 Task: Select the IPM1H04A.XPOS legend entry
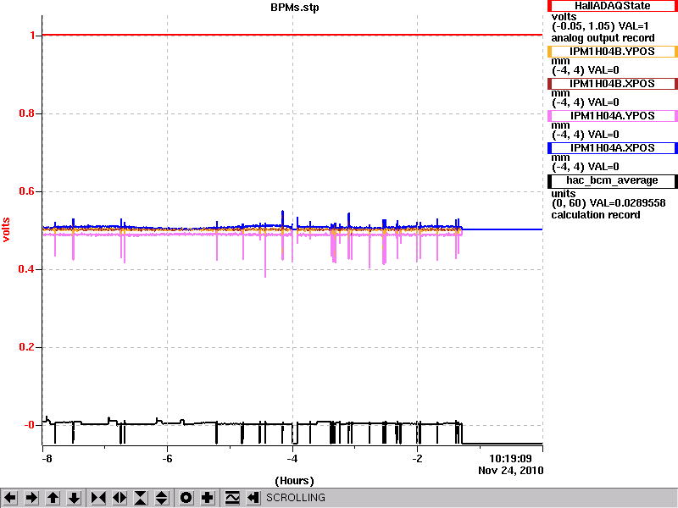click(612, 148)
